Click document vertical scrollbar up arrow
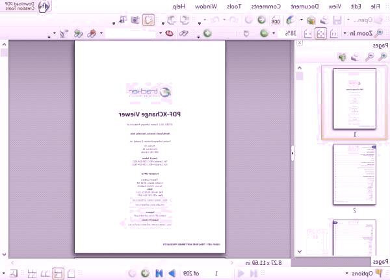 click(5, 45)
